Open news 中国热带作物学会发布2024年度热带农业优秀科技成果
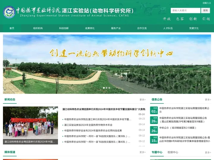Image resolution: width=214 pixels, height=160 pixels. [93, 131]
